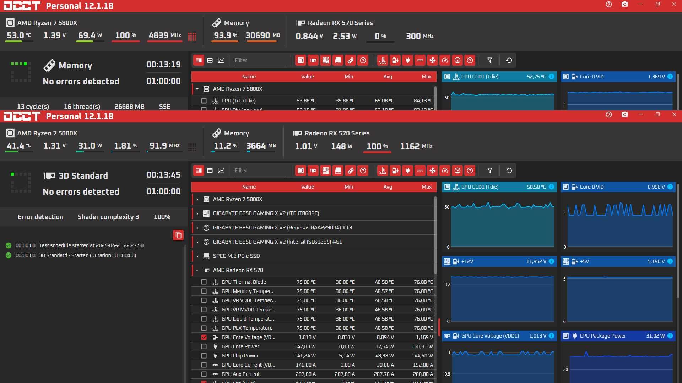The width and height of the screenshot is (682, 383).
Task: Switch to list view in 3D Standard window
Action: (199, 171)
